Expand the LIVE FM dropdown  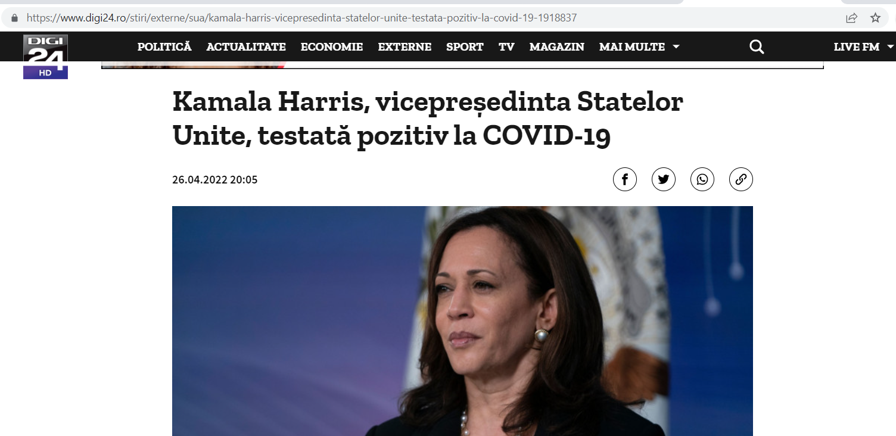tap(864, 46)
